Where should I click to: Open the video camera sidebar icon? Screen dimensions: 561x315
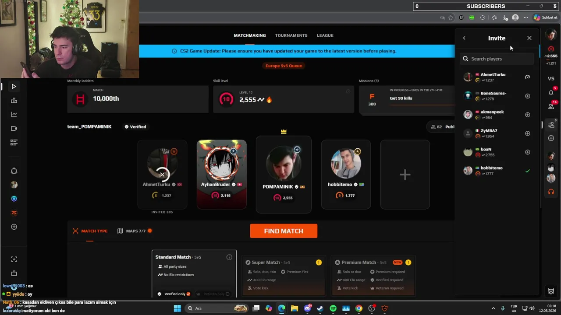click(14, 129)
